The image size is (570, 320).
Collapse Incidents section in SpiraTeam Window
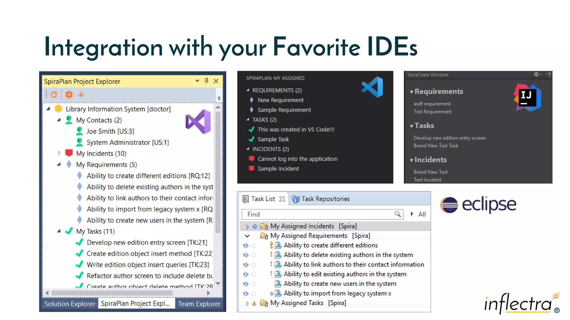(x=411, y=160)
